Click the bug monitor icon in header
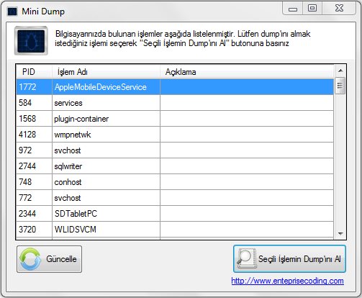 coord(31,41)
